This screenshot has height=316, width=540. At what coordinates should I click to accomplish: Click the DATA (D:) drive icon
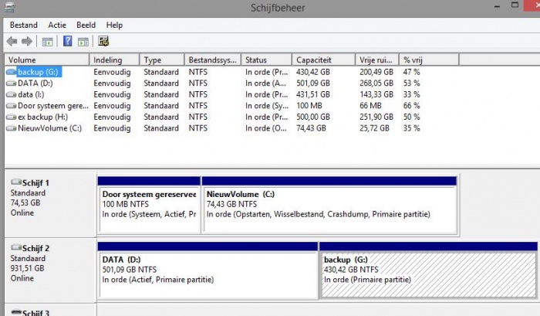coord(12,83)
